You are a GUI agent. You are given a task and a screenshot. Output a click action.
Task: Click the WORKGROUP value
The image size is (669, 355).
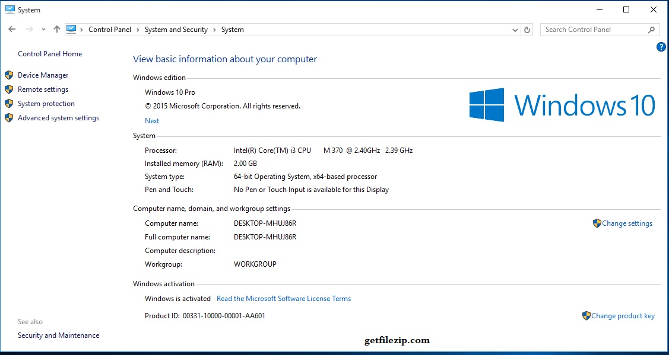[x=255, y=264]
